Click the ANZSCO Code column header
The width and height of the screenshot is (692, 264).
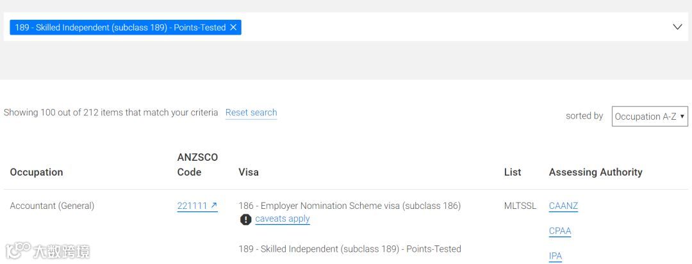tap(197, 165)
